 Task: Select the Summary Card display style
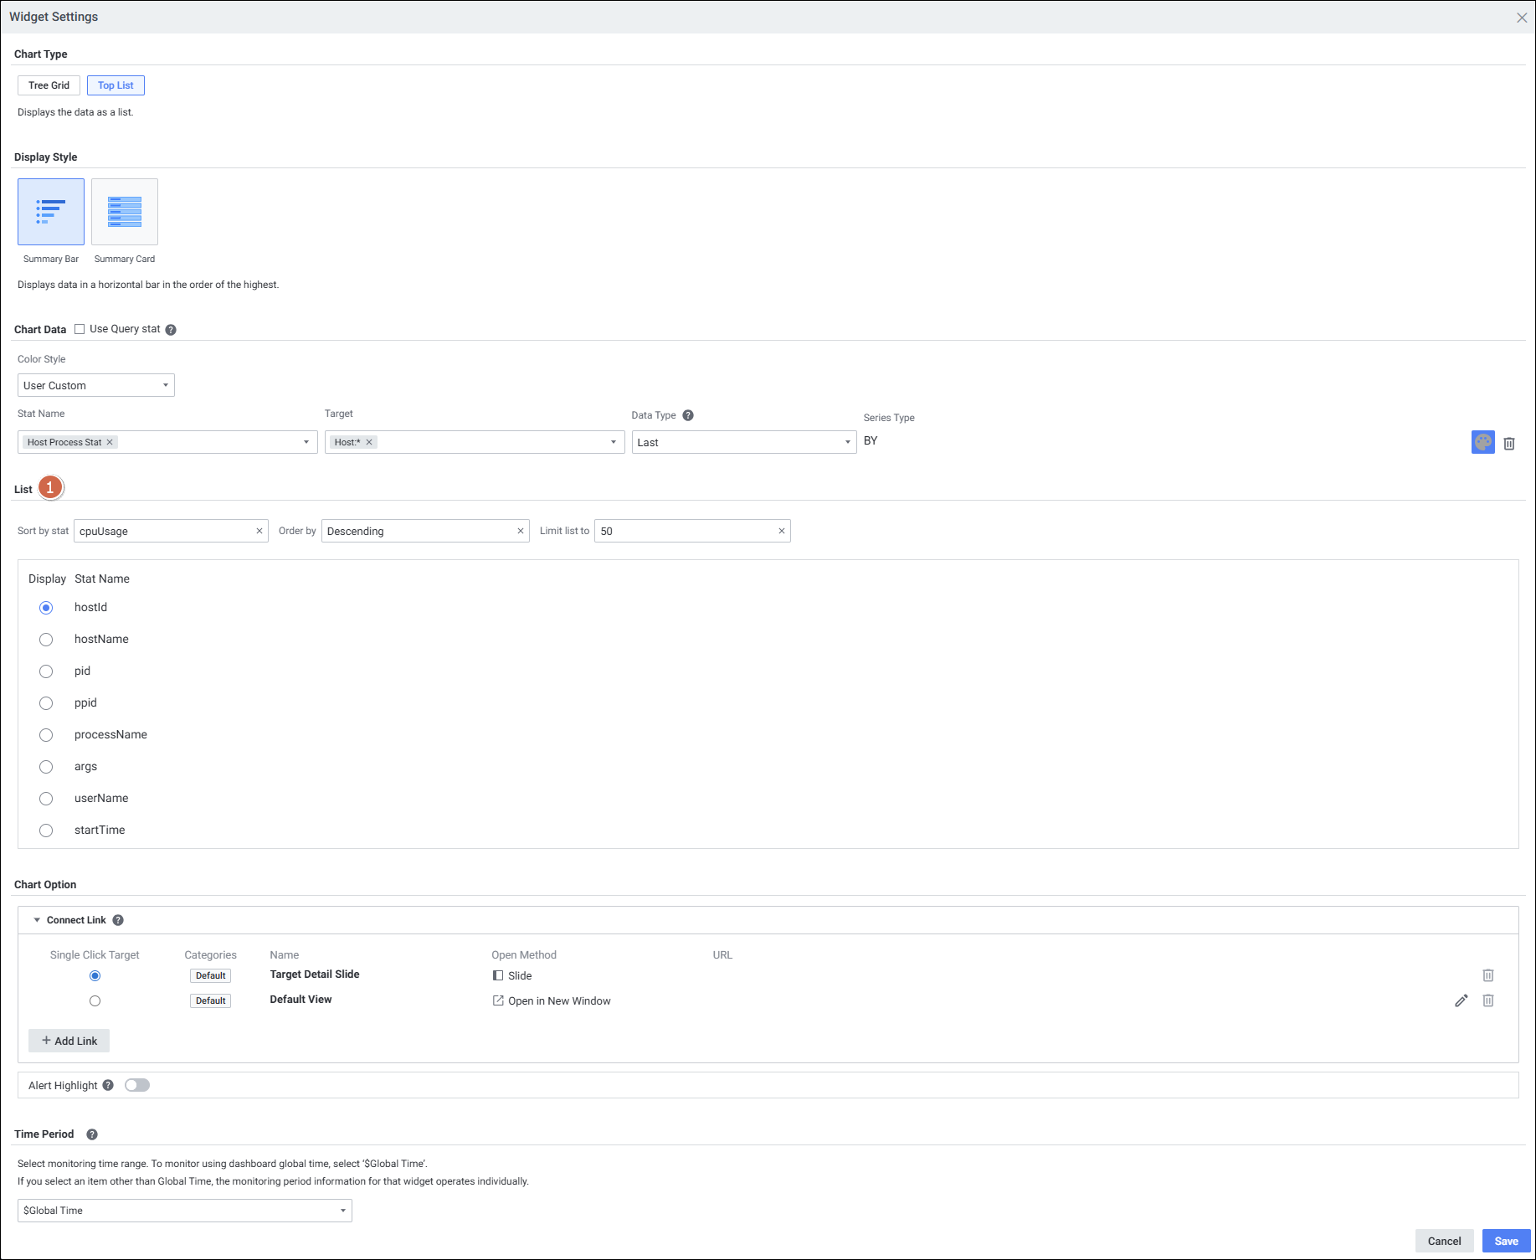point(125,212)
